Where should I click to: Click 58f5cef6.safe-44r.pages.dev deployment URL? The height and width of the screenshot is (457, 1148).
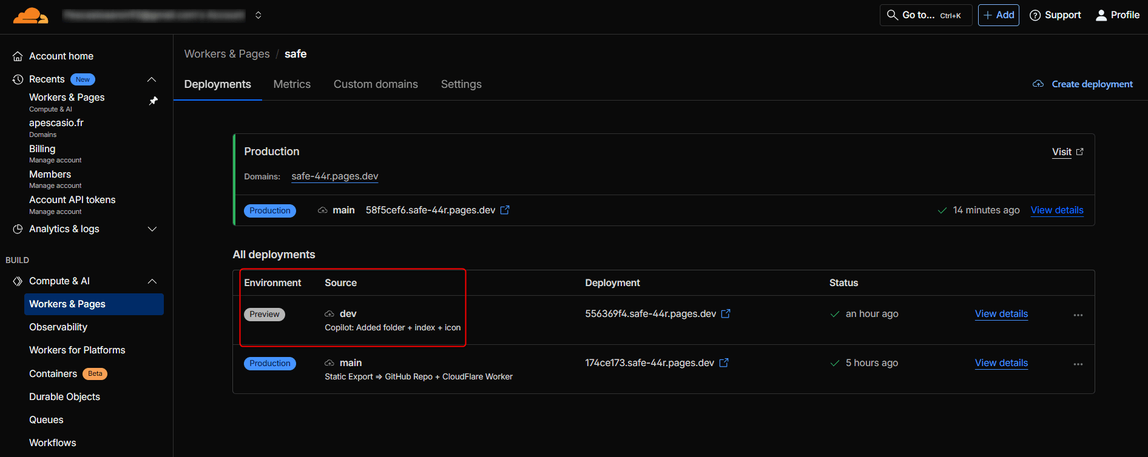coord(430,210)
